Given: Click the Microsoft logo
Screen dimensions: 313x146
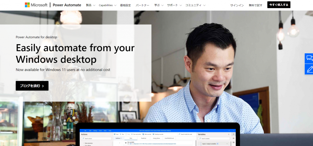Looking at the screenshot, I should tap(36, 5).
